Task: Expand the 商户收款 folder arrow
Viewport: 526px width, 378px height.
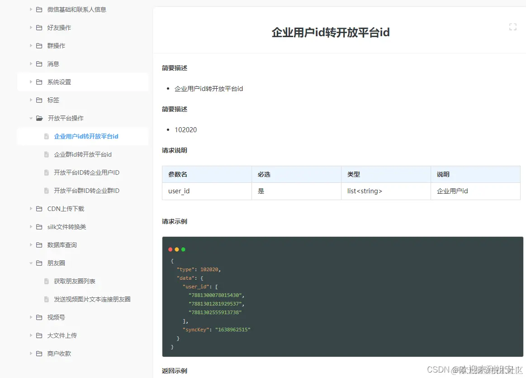Action: (x=30, y=354)
